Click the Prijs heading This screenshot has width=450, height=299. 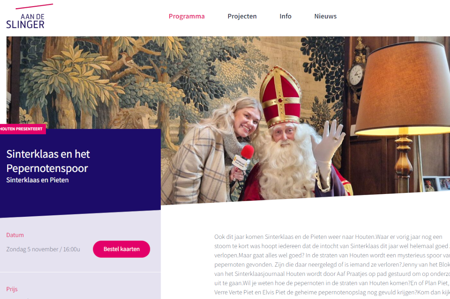pos(12,289)
